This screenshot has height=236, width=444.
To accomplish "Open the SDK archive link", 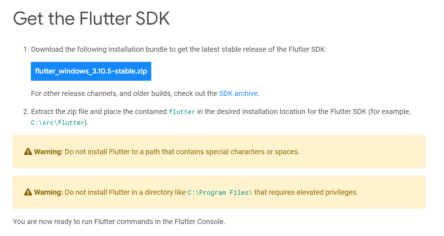I will coord(238,93).
